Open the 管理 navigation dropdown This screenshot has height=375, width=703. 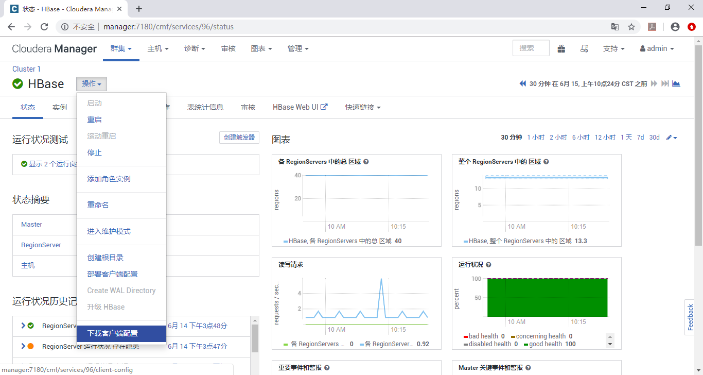point(298,48)
